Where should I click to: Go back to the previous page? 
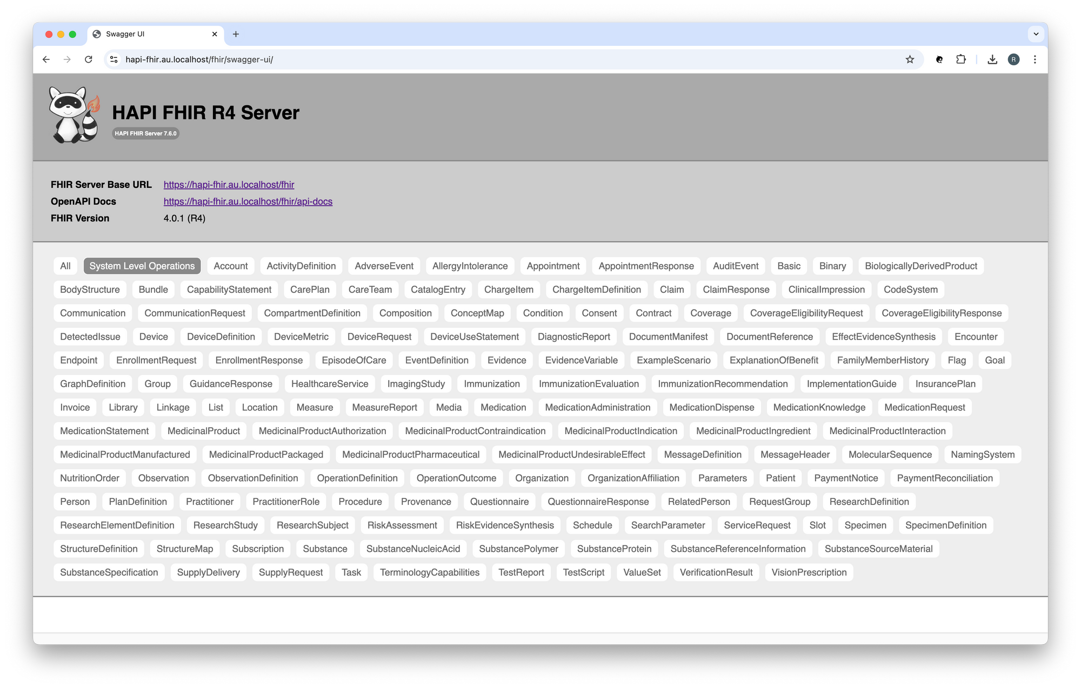click(x=46, y=59)
